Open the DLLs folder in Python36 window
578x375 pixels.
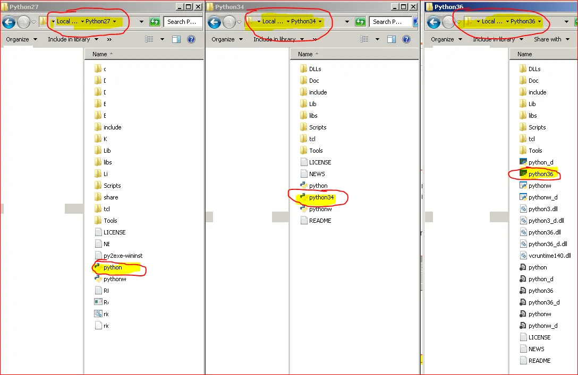pos(530,69)
